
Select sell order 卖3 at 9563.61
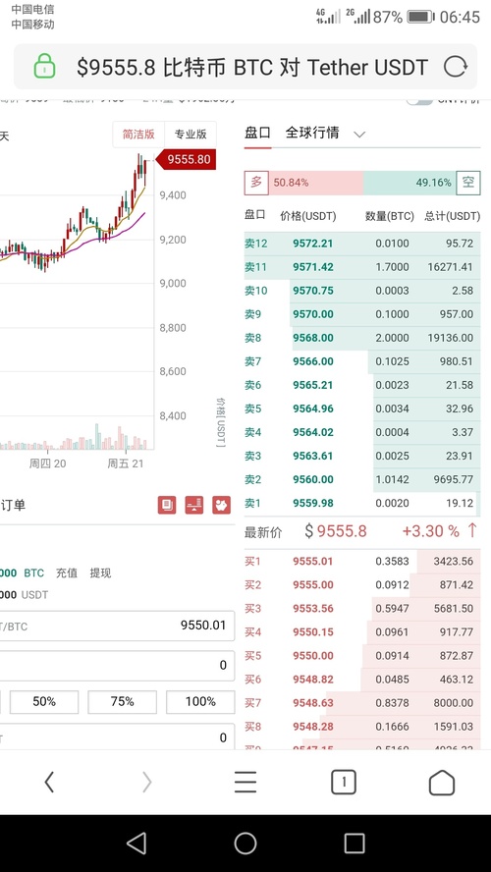tap(362, 456)
